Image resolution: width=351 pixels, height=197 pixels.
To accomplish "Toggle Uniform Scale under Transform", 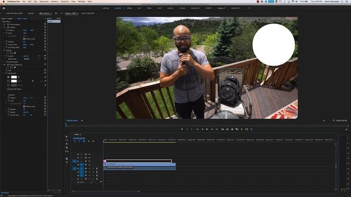I will (24, 106).
